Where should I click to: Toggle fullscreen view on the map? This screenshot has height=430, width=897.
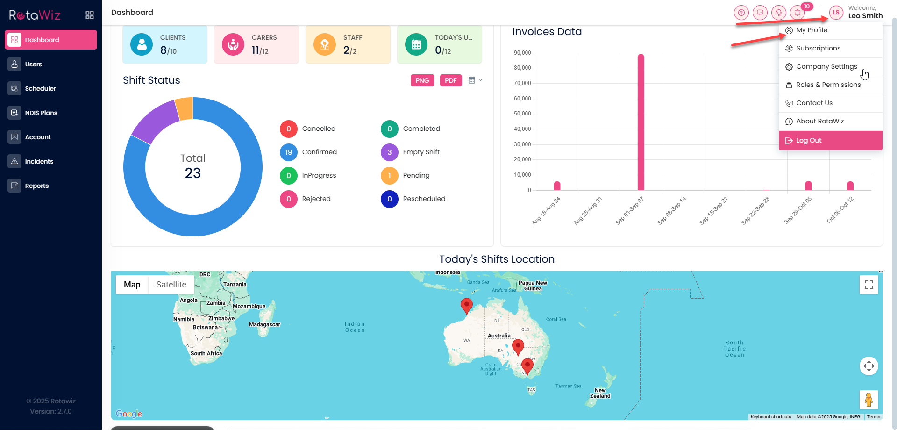tap(869, 285)
